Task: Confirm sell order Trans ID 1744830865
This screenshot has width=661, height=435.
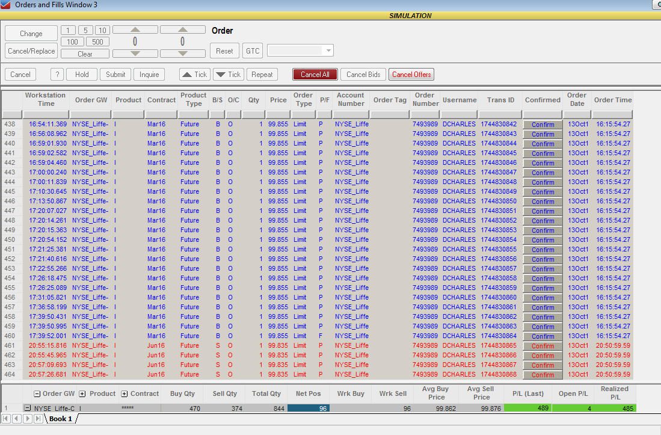Action: [543, 346]
